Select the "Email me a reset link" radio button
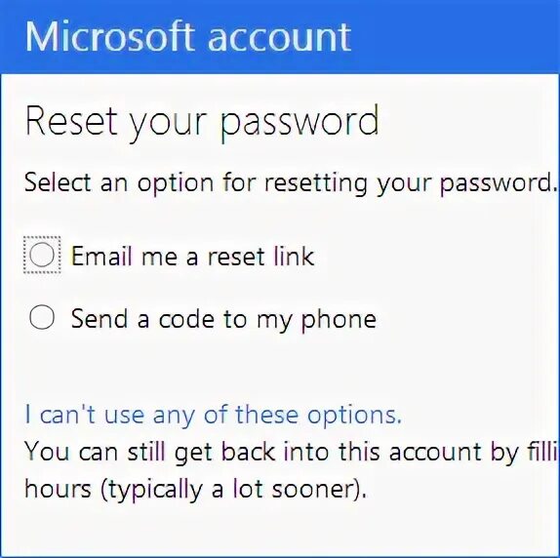The height and width of the screenshot is (558, 560). point(42,255)
